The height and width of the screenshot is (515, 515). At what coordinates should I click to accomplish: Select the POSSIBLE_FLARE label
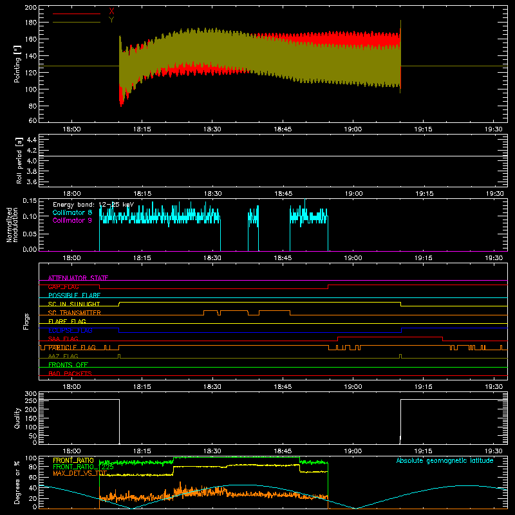[x=74, y=295]
